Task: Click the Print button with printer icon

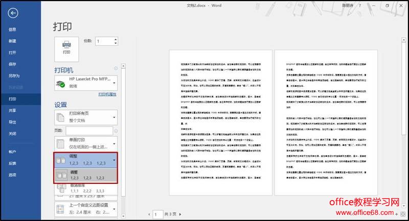Action: pos(66,47)
